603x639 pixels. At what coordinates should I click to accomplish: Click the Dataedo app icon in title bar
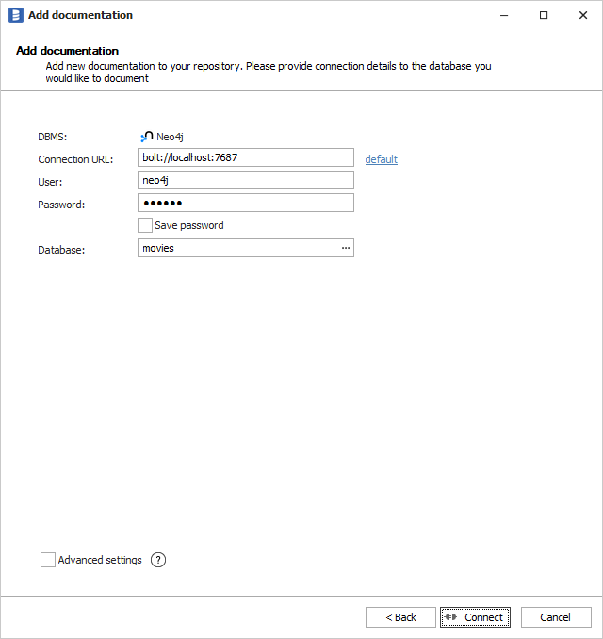pyautogui.click(x=15, y=15)
